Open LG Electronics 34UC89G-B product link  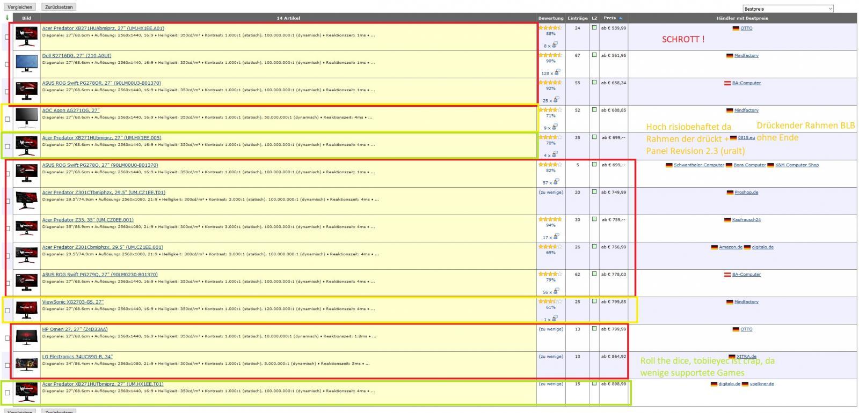(x=77, y=356)
